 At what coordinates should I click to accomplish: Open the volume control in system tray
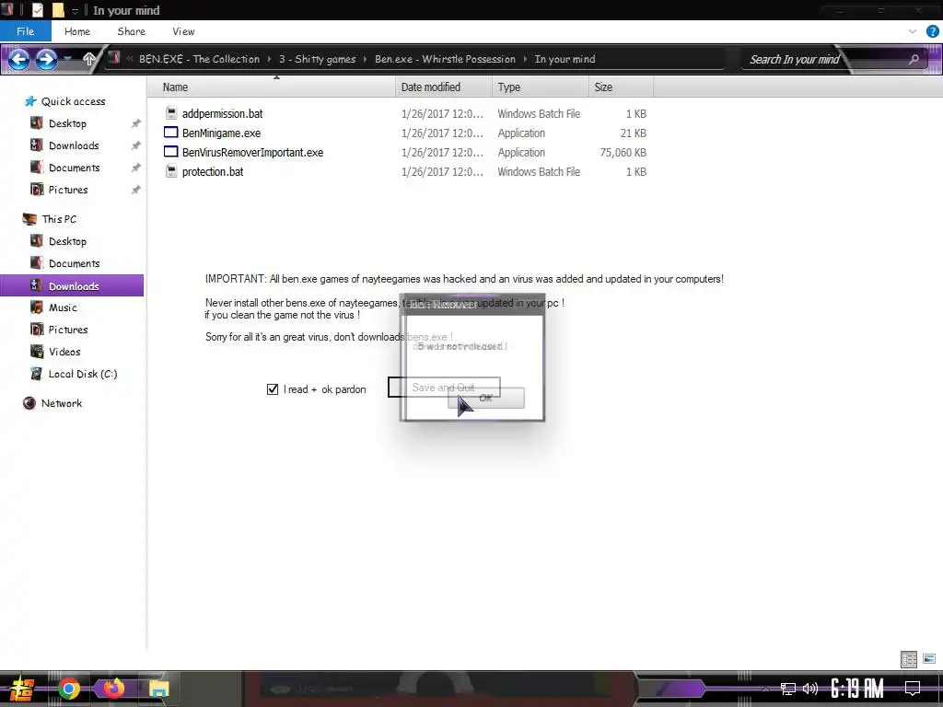pos(810,689)
